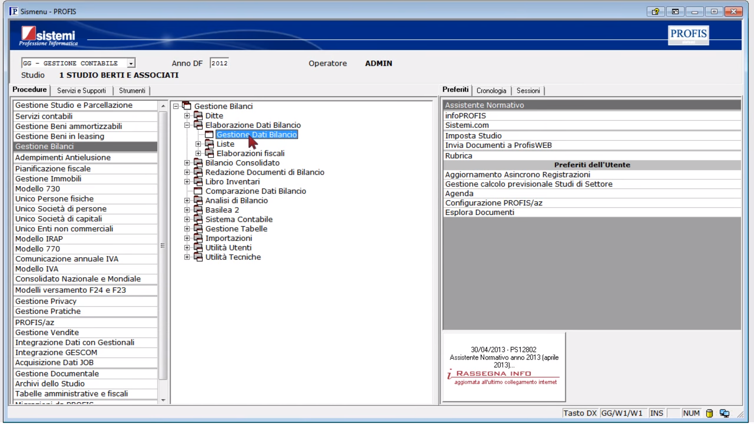Expand the Liste tree node

pos(198,144)
